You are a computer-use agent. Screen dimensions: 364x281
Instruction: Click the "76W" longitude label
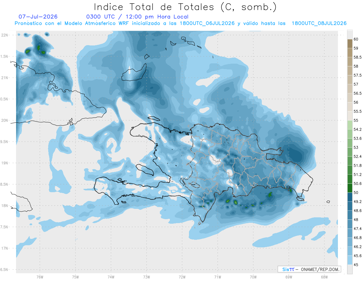click(x=40, y=277)
